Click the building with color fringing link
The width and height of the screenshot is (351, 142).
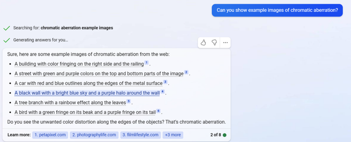pos(79,64)
